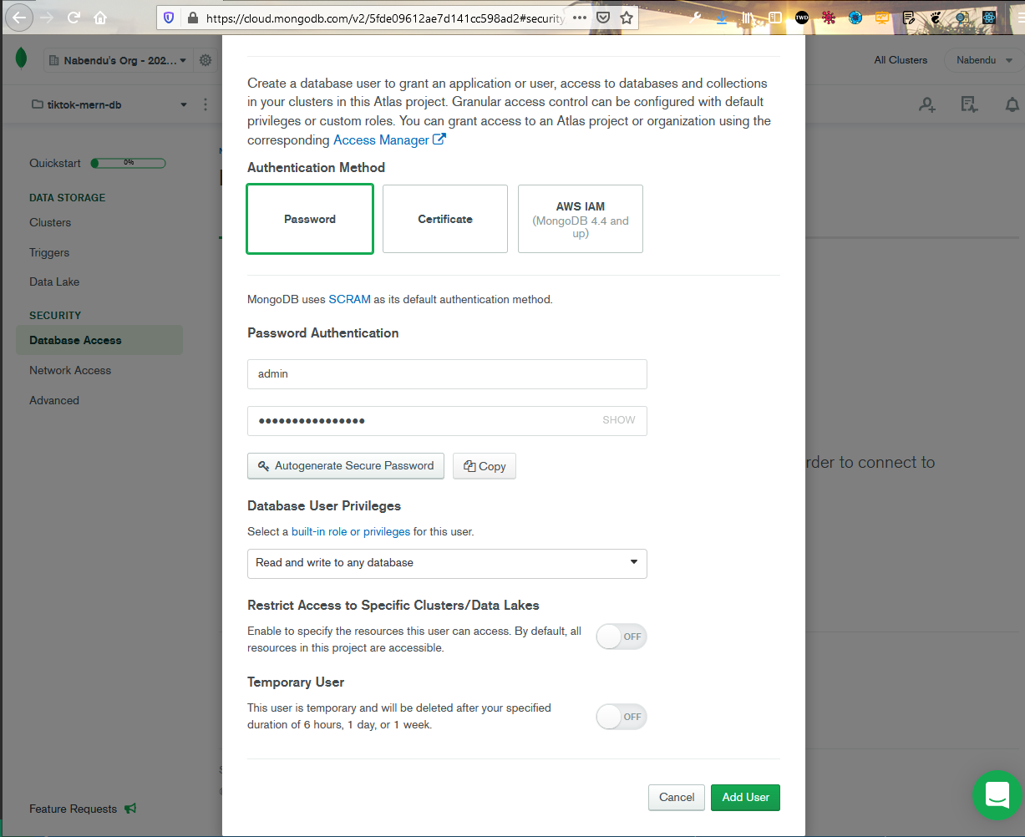
Task: Open the project activity feed icon
Action: [x=969, y=104]
